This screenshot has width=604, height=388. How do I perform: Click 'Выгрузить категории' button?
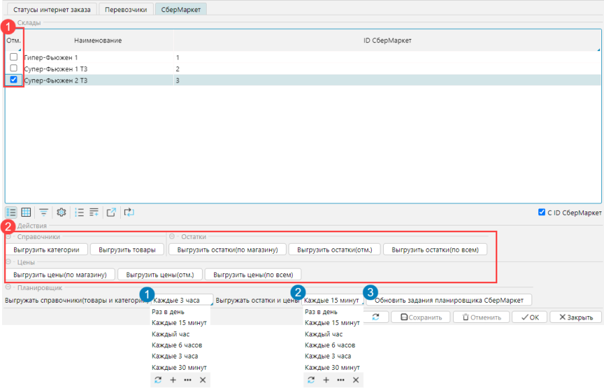[x=46, y=250]
